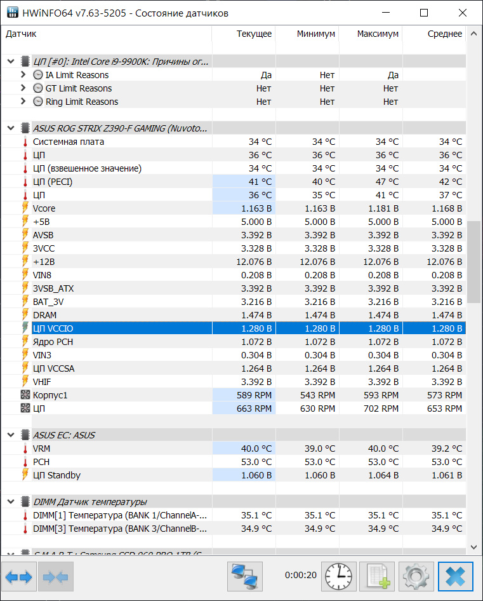
Task: Reset the elapsed timer clock button
Action: (x=338, y=576)
